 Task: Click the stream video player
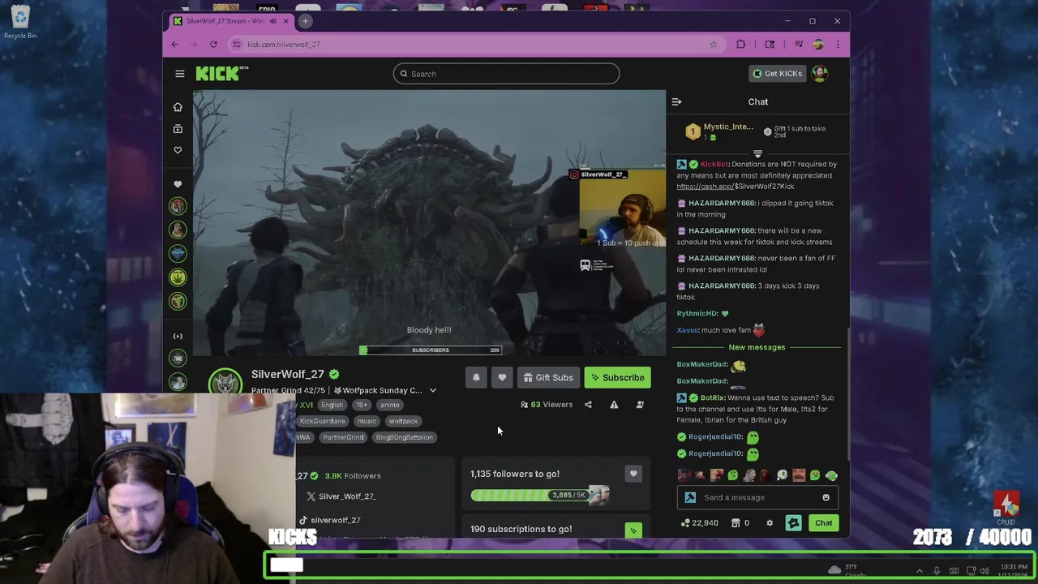point(429,223)
